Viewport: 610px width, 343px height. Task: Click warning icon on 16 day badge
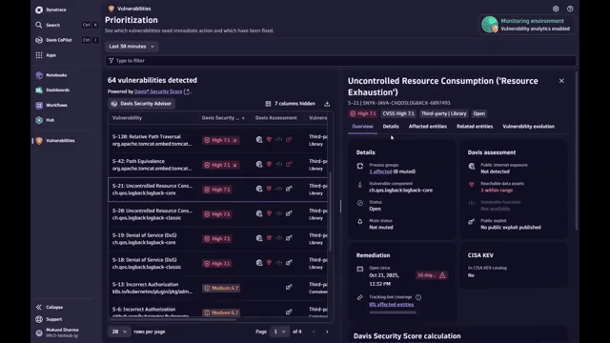click(x=442, y=275)
